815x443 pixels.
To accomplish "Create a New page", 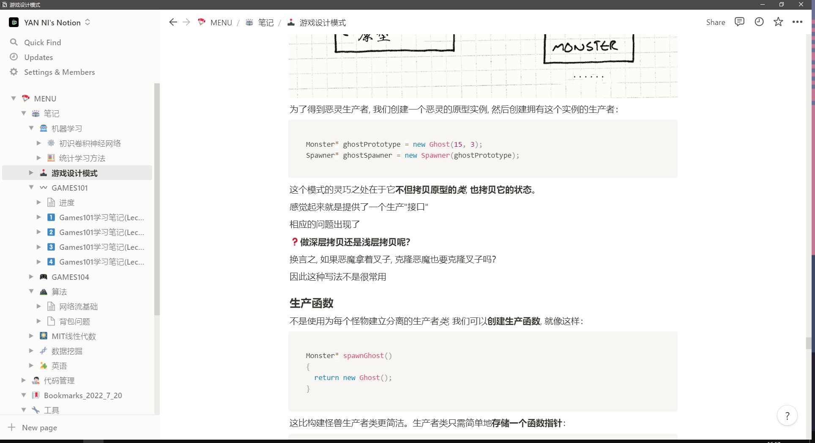I will click(40, 427).
